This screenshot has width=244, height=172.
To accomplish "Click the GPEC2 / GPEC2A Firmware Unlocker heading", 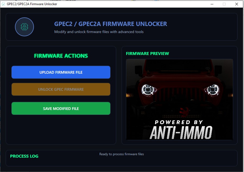I will point(110,24).
